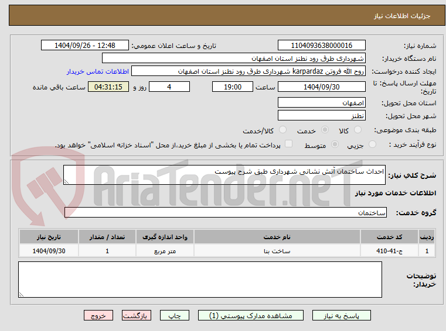The width and height of the screenshot is (446, 331).
Task: Click the resize handle of description text area
Action: tap(67, 181)
